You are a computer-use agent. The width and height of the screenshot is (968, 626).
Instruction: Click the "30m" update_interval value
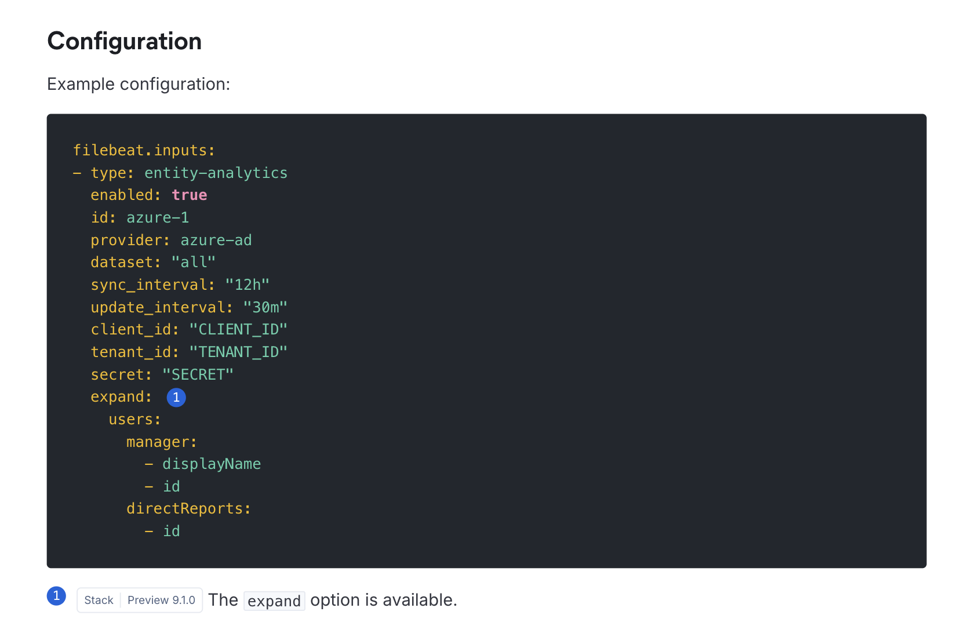click(265, 308)
